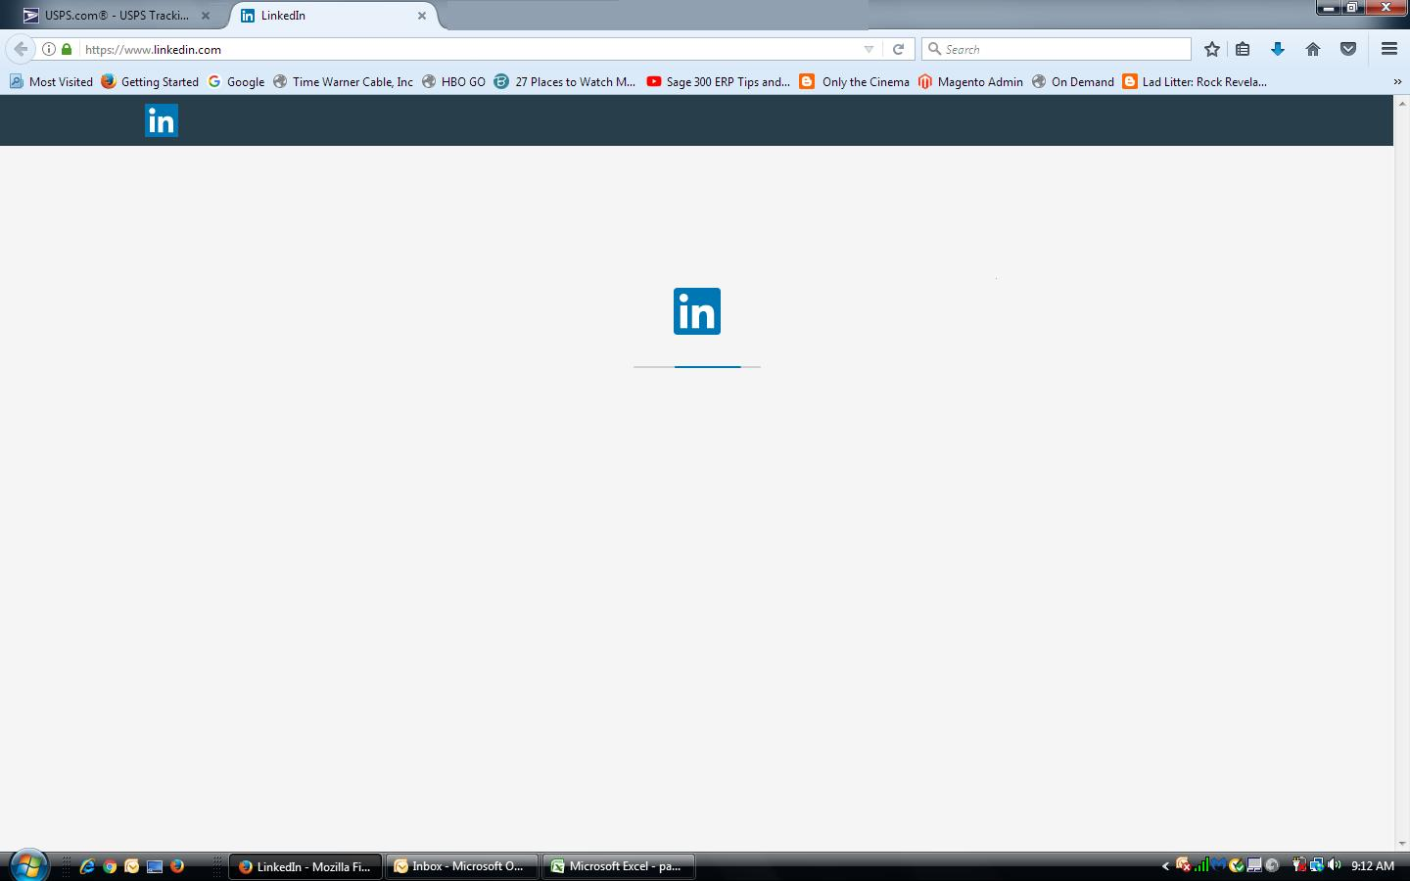The image size is (1410, 881).
Task: Open the network connection tray icon
Action: point(1317,865)
